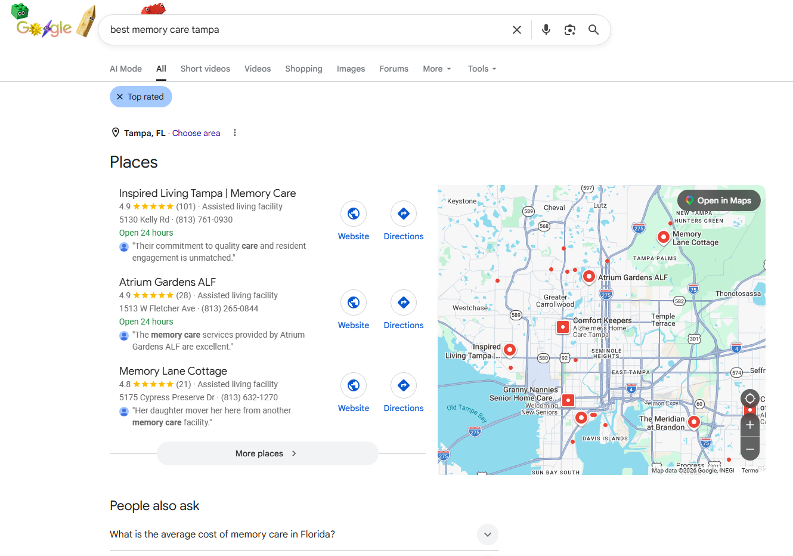Switch to the Images tab
The height and width of the screenshot is (556, 793).
pos(351,69)
